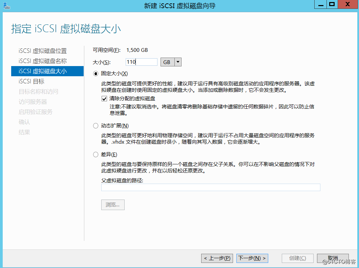Click the 启用验证服务 step
The width and height of the screenshot is (359, 268).
36,112
